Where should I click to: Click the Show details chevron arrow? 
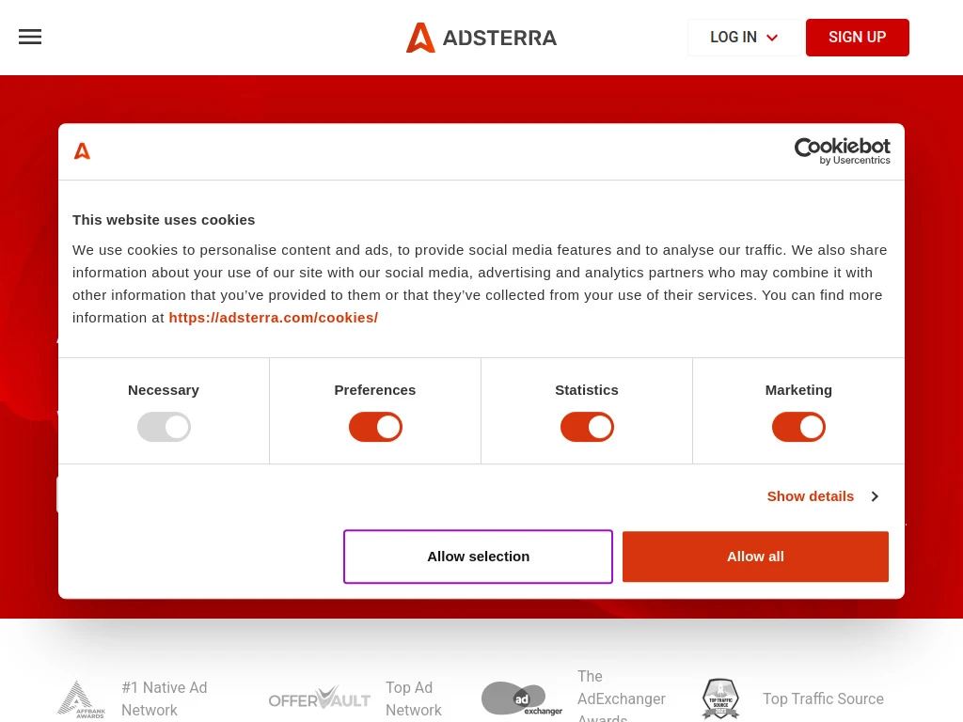pos(874,495)
